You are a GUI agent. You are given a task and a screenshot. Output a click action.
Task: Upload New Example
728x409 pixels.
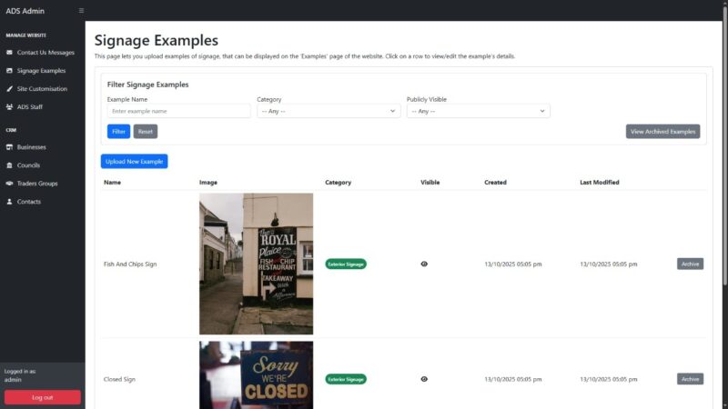[x=134, y=161]
